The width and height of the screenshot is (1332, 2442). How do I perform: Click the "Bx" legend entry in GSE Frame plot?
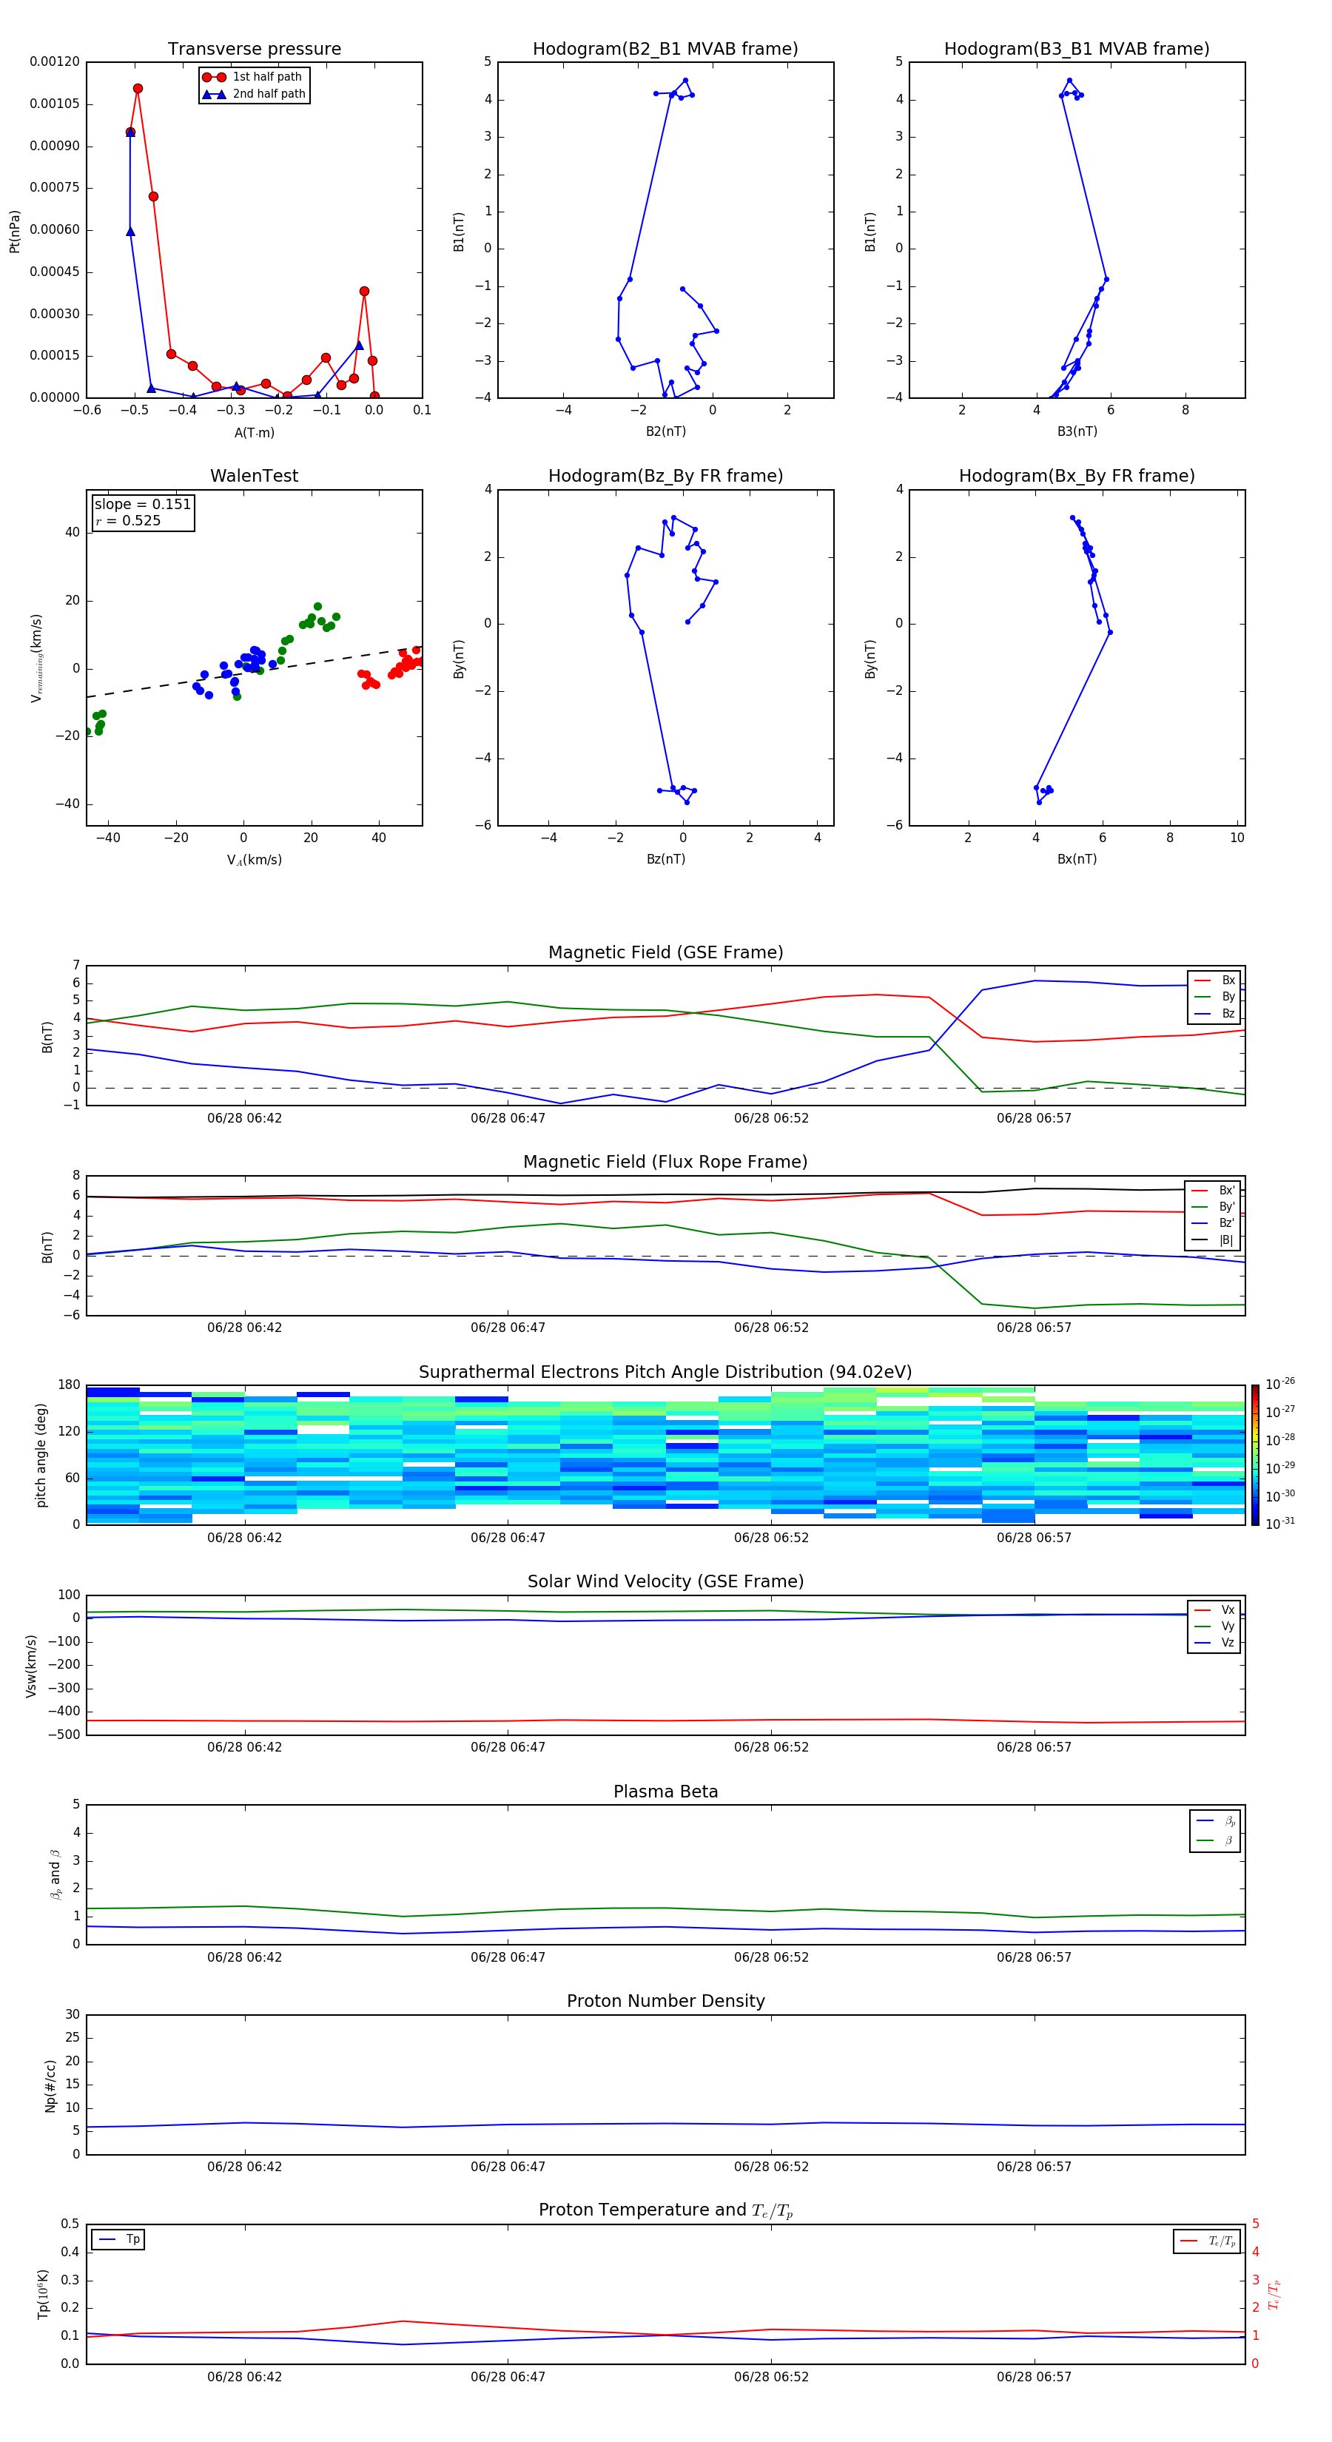1214,980
